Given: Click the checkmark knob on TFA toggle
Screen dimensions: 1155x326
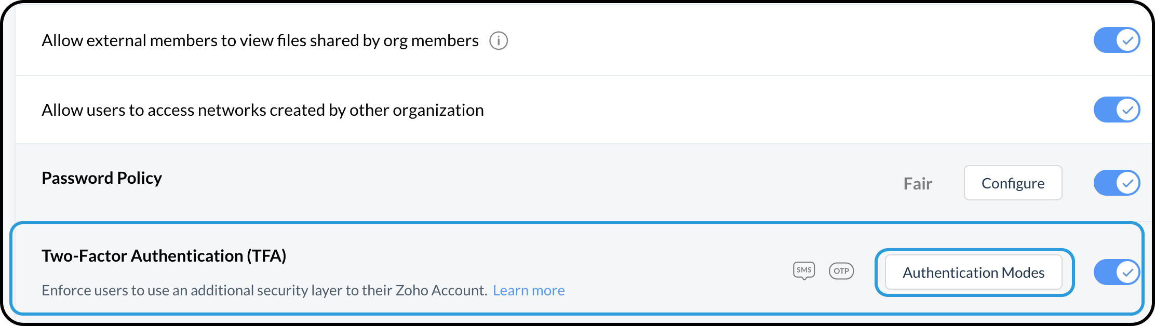Looking at the screenshot, I should tap(1127, 272).
